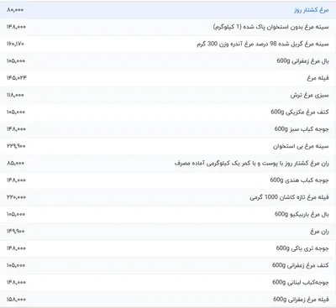Select the ۱۴۵,۰۲۴ price value
This screenshot has height=308, width=336.
click(17, 78)
